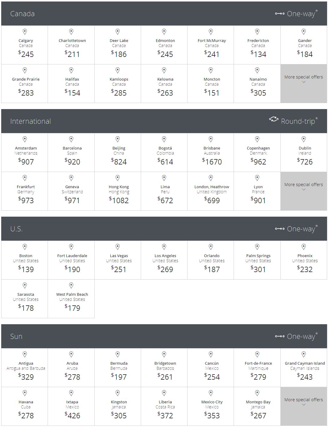328x427 pixels.
Task: Click the location pin icon above Calgary
Action: coord(25,31)
